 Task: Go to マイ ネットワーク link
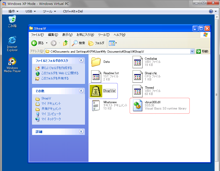51,119
